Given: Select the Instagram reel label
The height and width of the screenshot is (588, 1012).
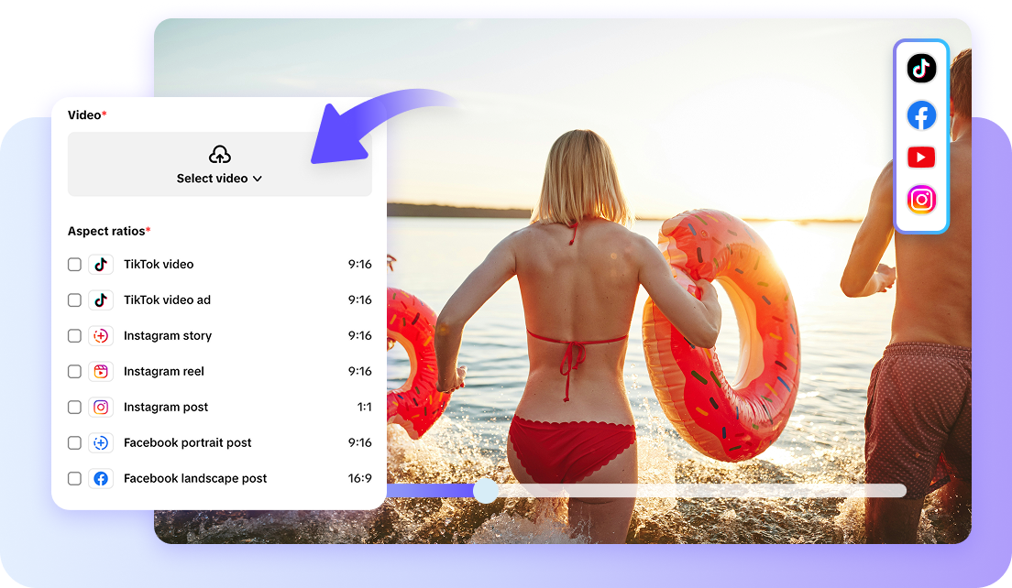Looking at the screenshot, I should tap(163, 371).
